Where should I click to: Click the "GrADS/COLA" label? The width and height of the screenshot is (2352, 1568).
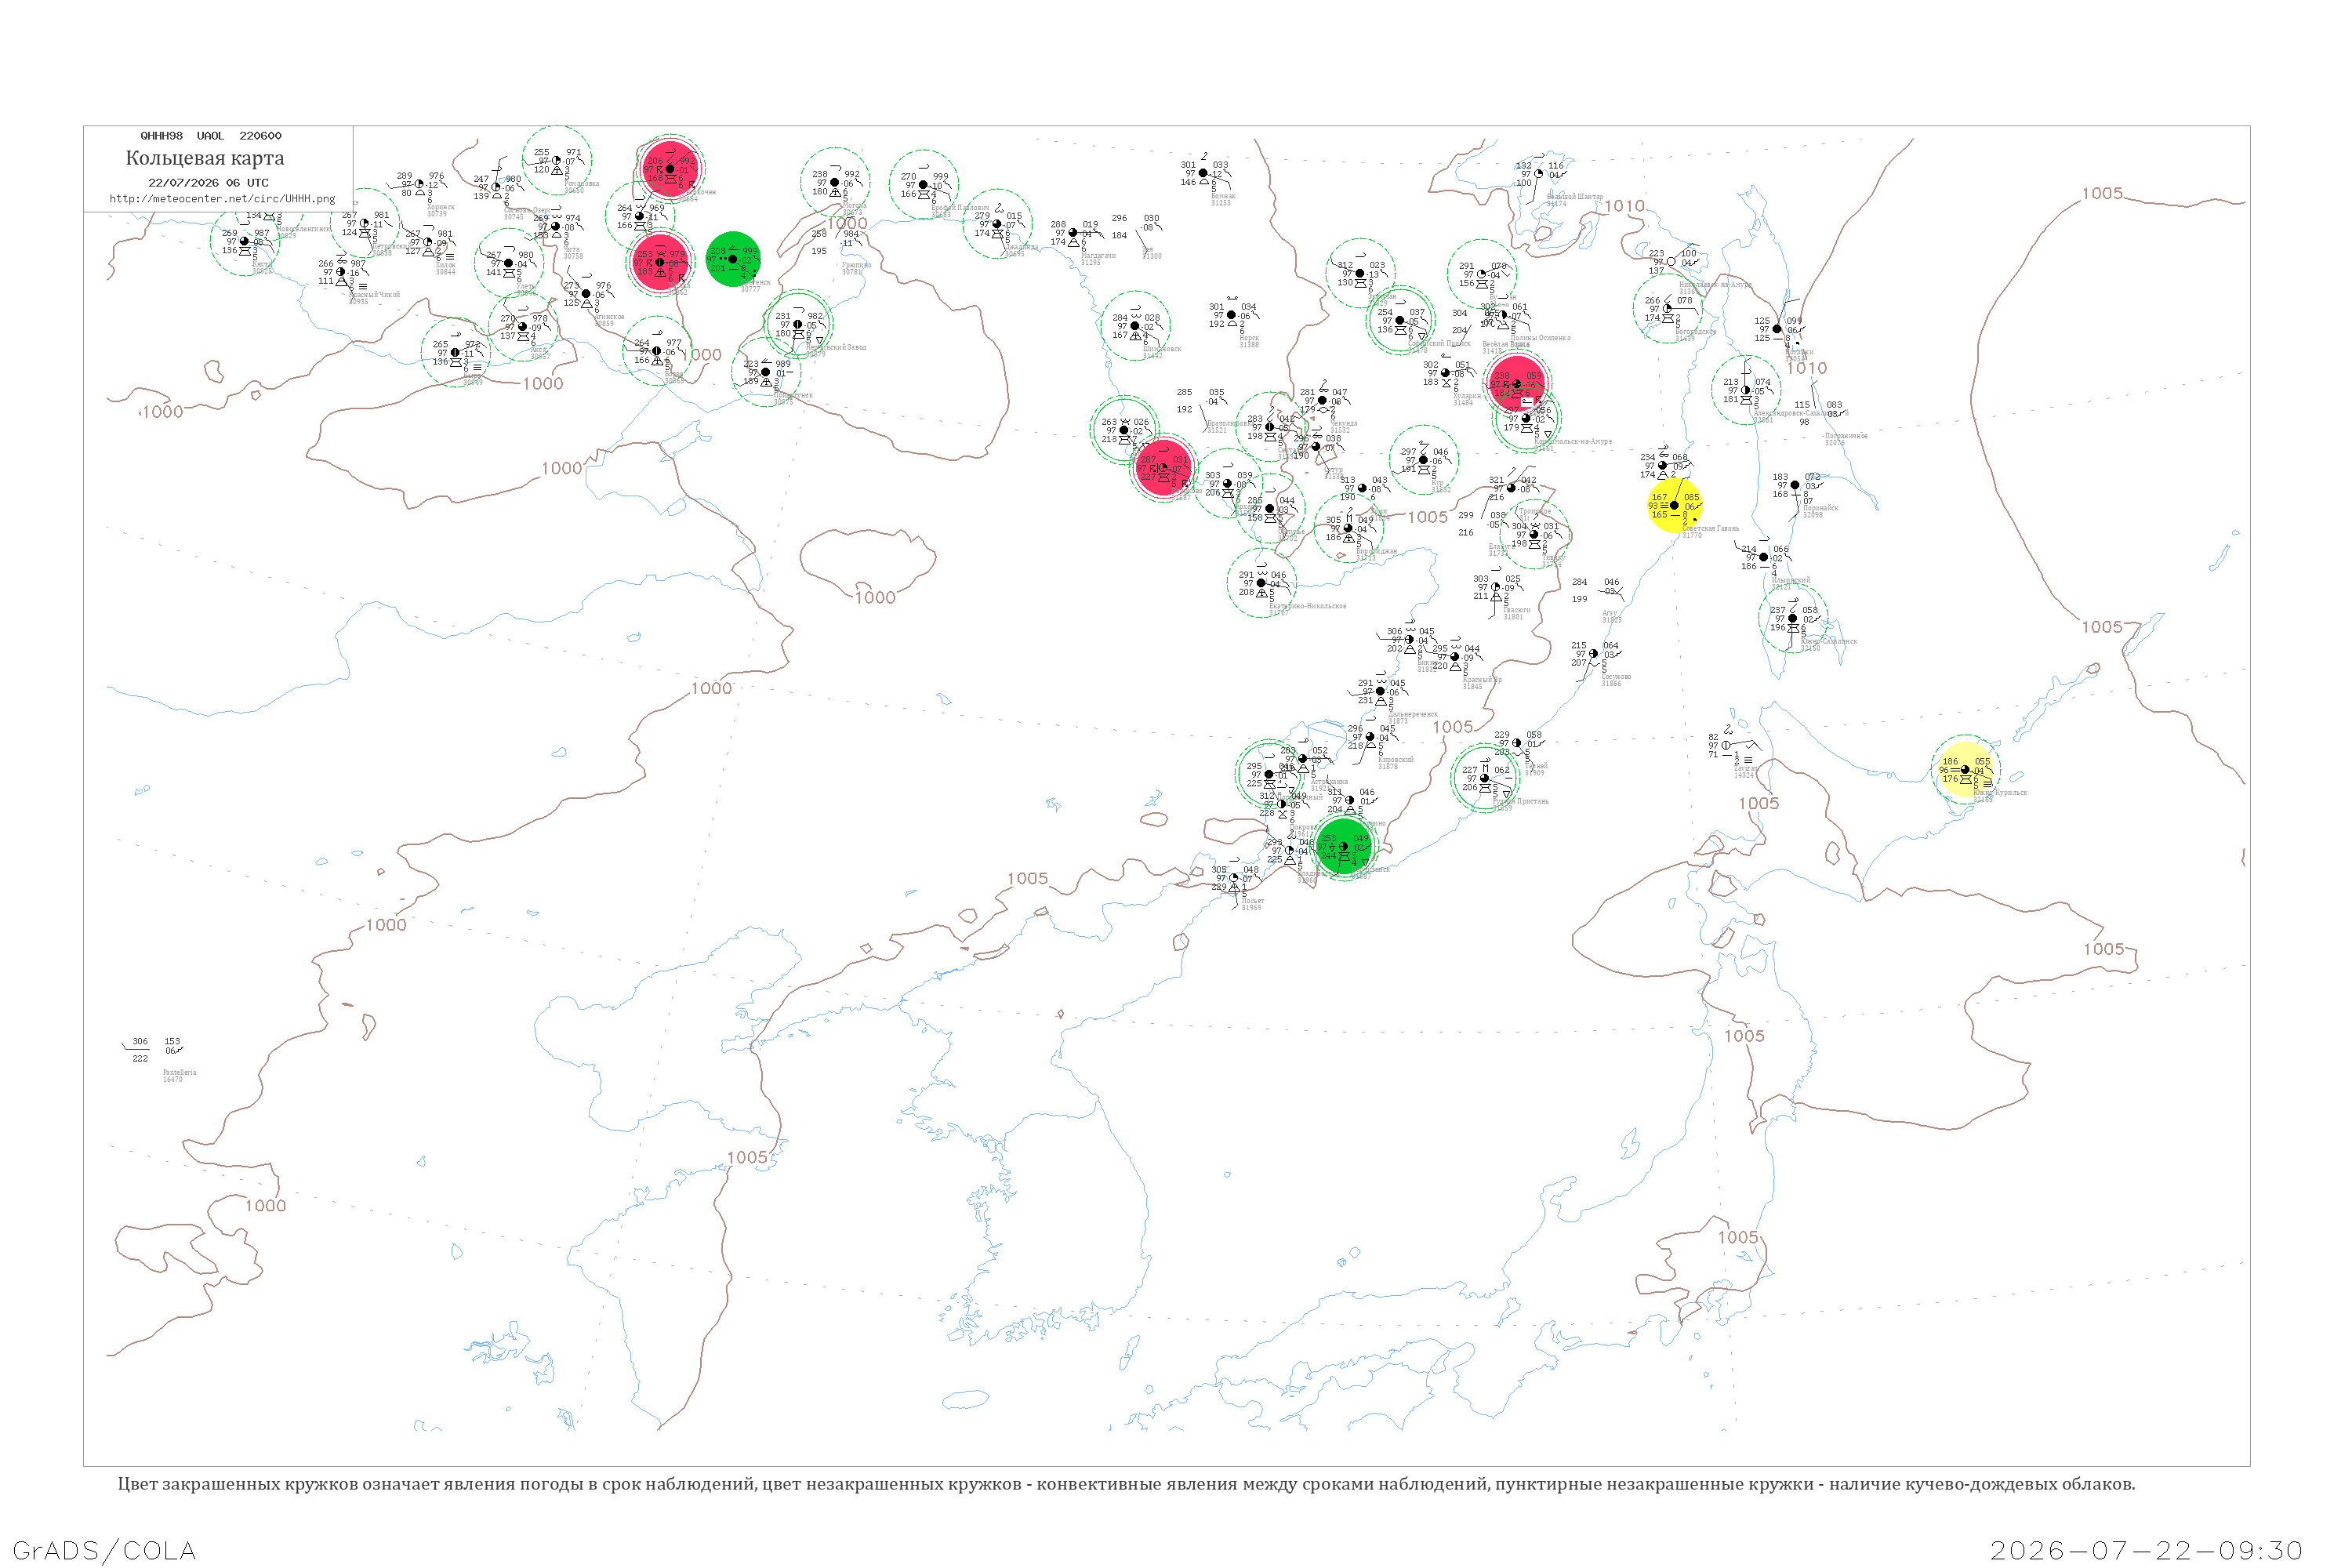(104, 1551)
